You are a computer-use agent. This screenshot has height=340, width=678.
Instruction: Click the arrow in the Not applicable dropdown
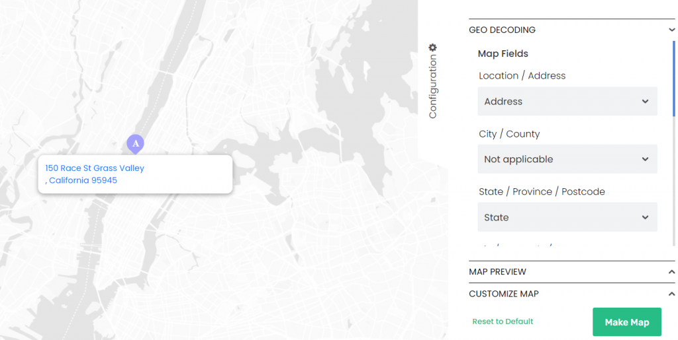tap(645, 160)
